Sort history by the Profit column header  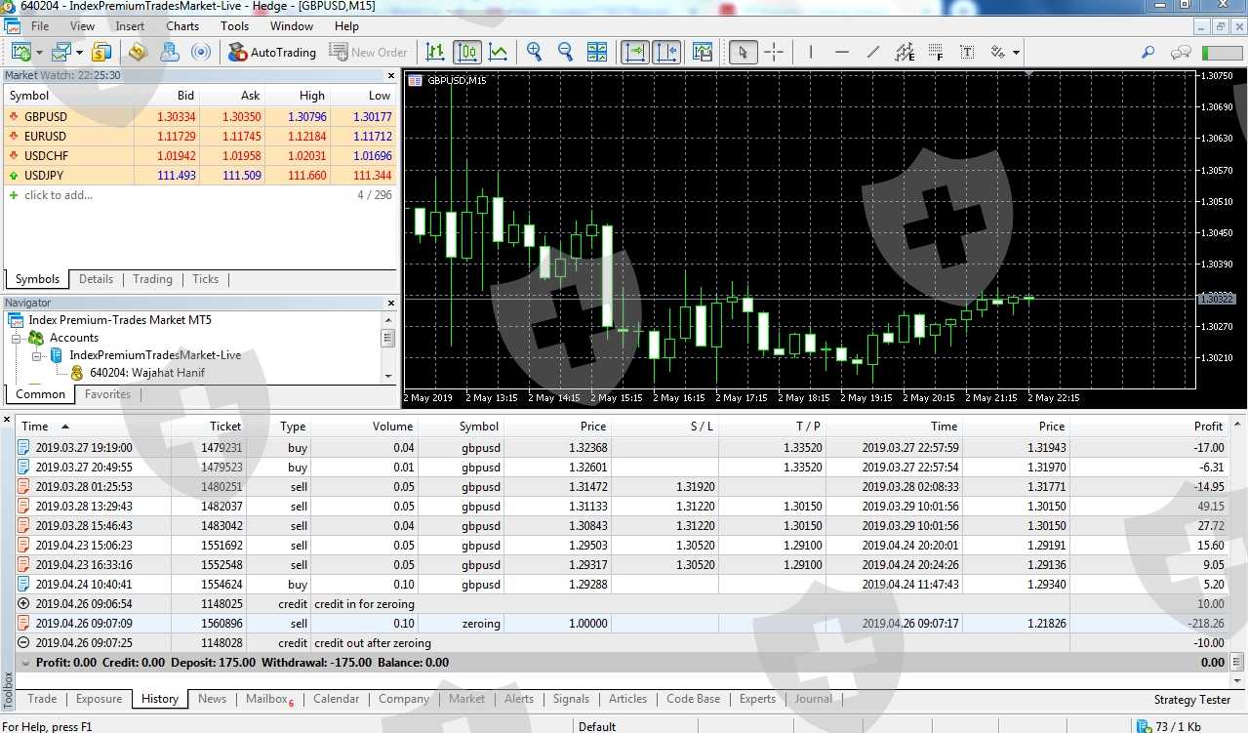(1207, 427)
